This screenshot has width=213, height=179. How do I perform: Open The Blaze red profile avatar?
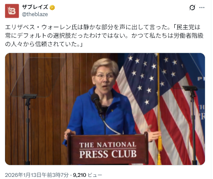coord(12,11)
